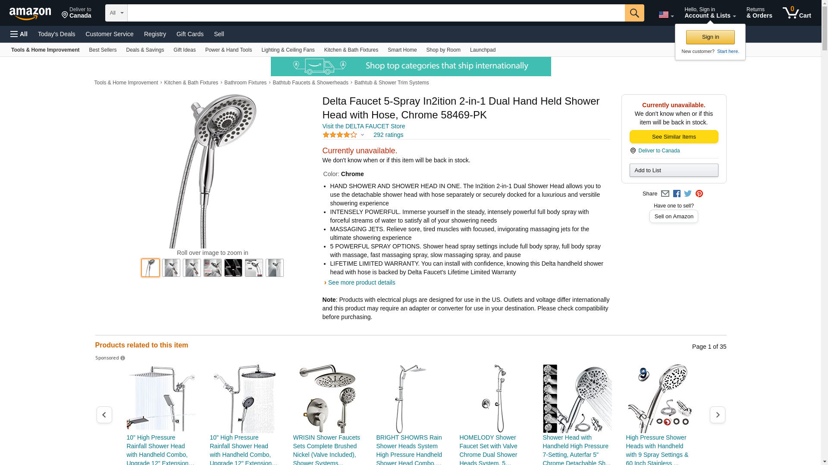
Task: Open Today's Deals menu item
Action: [x=56, y=34]
